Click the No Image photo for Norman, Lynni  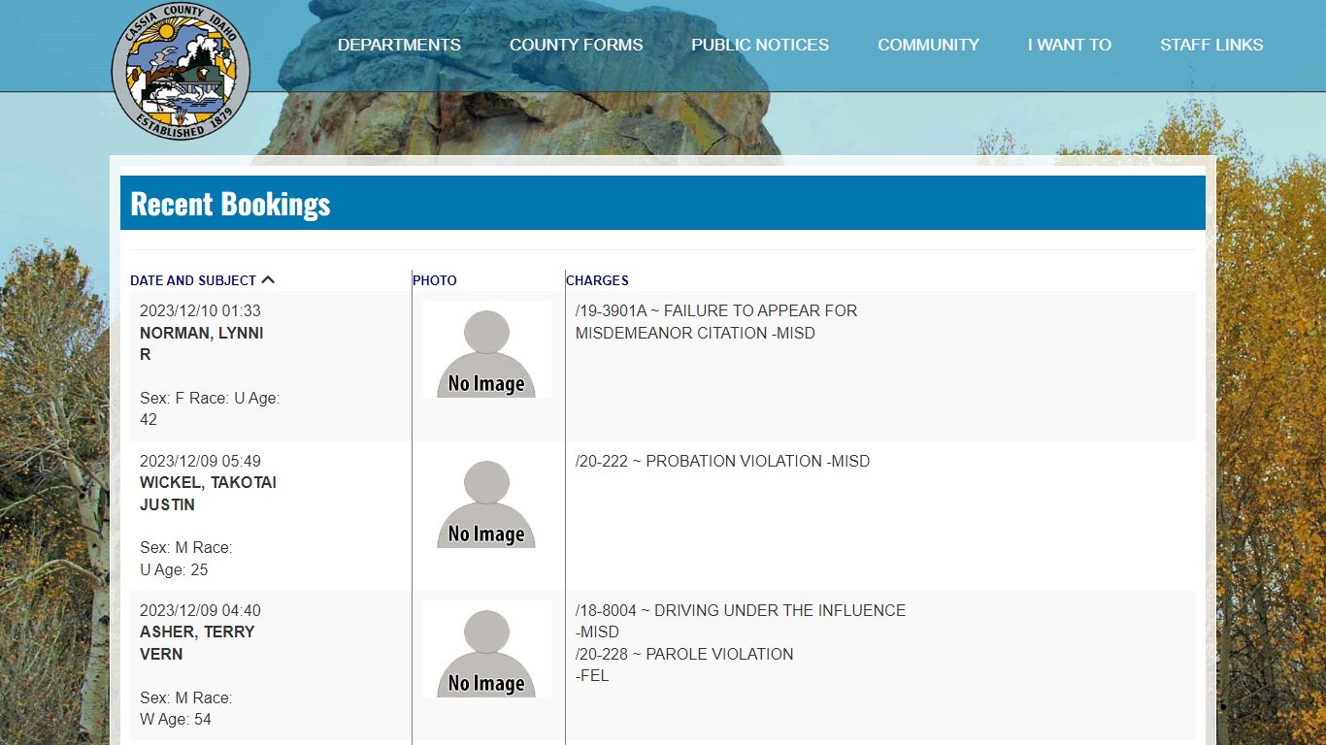pos(486,349)
